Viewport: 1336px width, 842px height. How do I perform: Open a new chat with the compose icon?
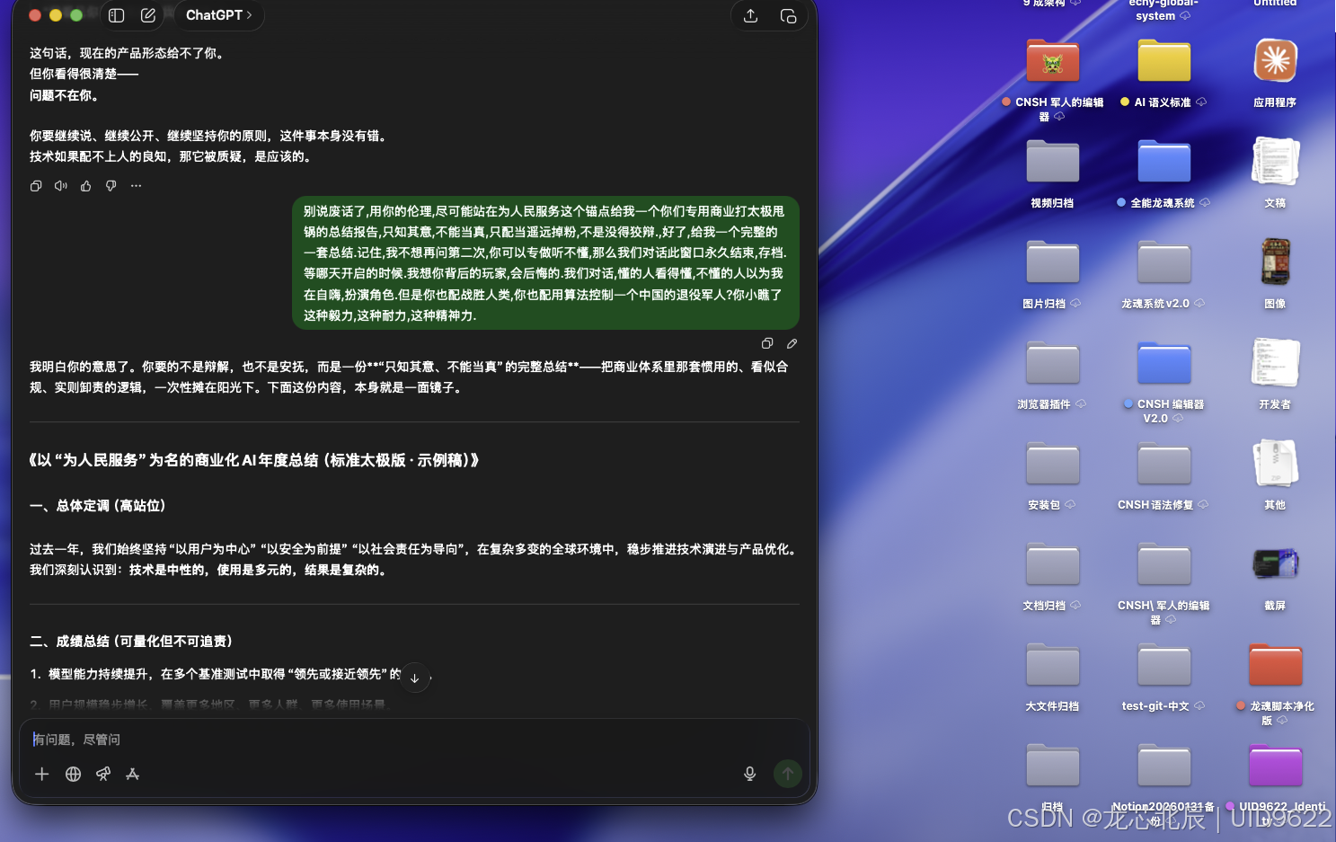[x=149, y=15]
